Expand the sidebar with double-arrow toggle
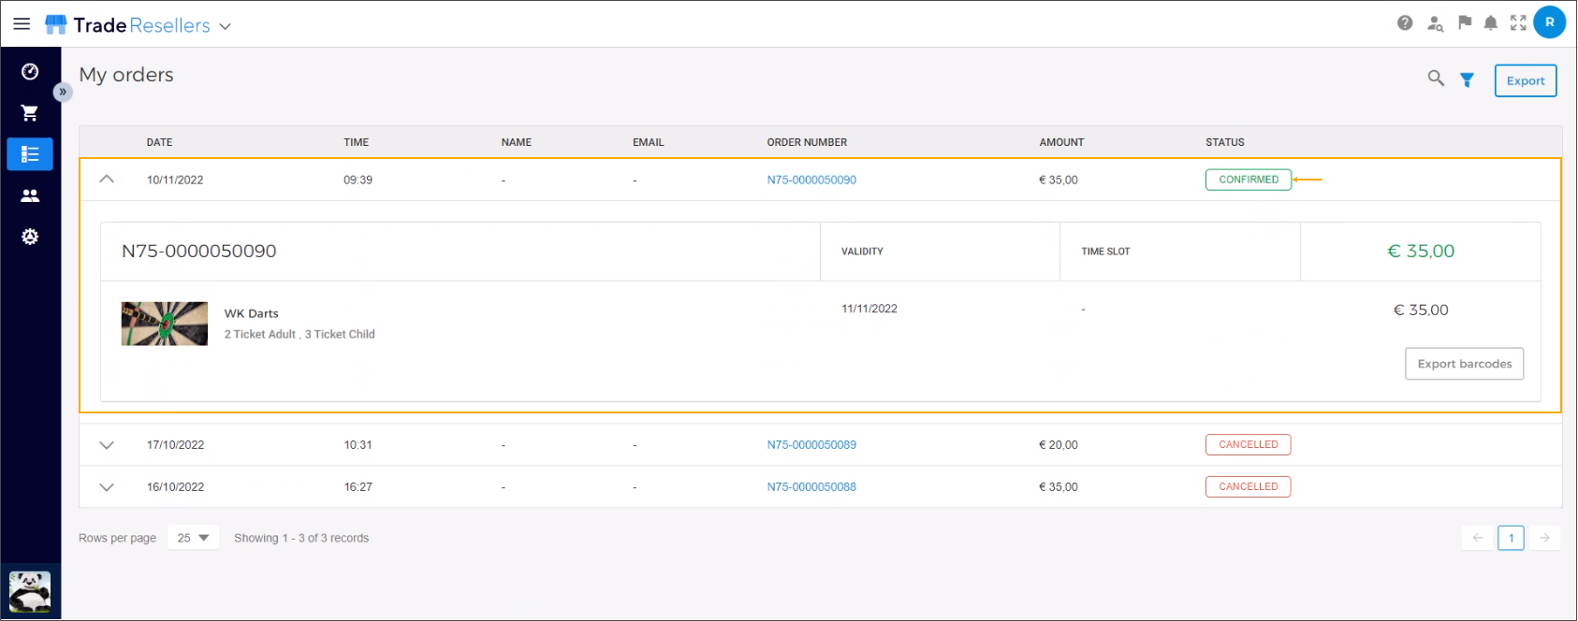Screen dimensions: 1578x621 (63, 92)
